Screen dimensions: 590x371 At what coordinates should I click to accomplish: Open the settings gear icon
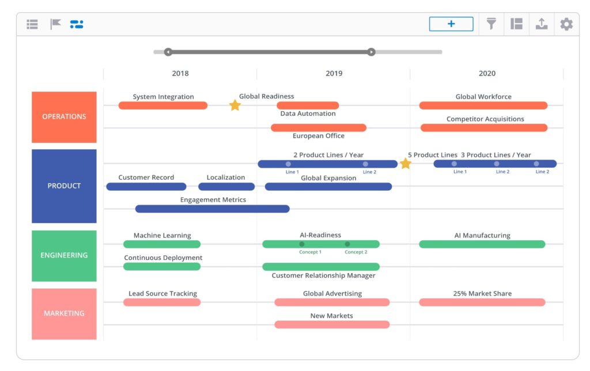pos(566,24)
